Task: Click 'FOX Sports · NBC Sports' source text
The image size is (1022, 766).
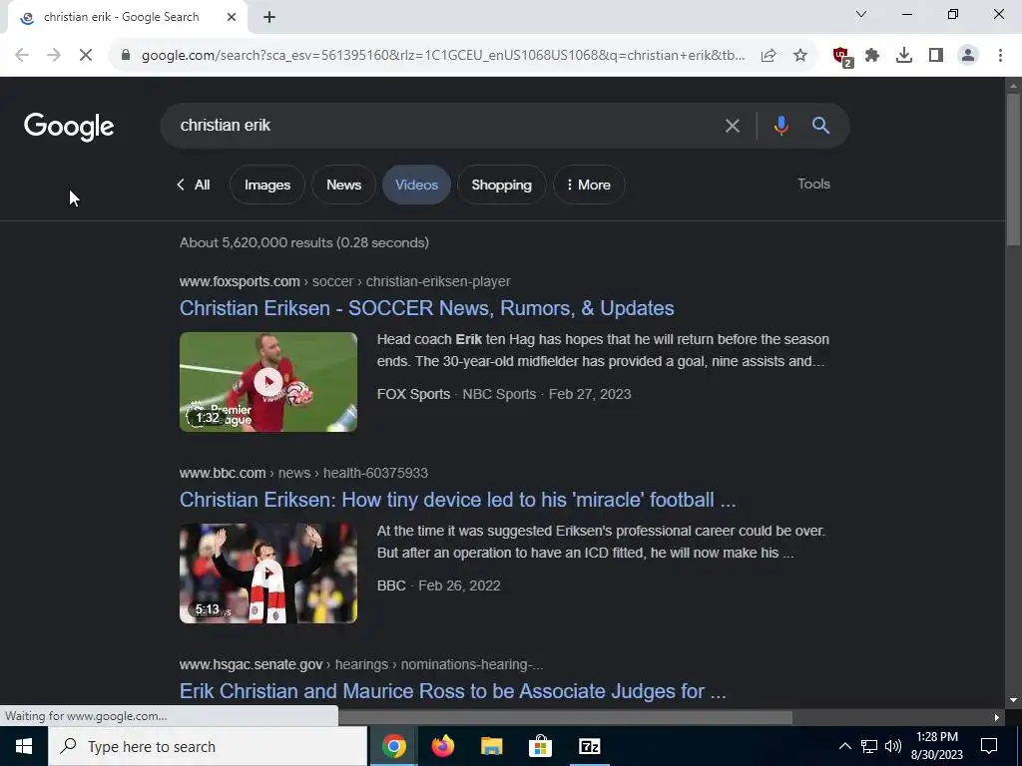Action: (x=456, y=394)
